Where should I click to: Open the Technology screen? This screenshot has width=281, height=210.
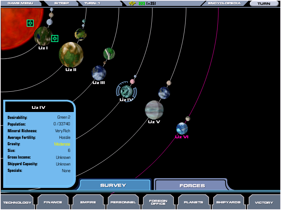(x=17, y=202)
